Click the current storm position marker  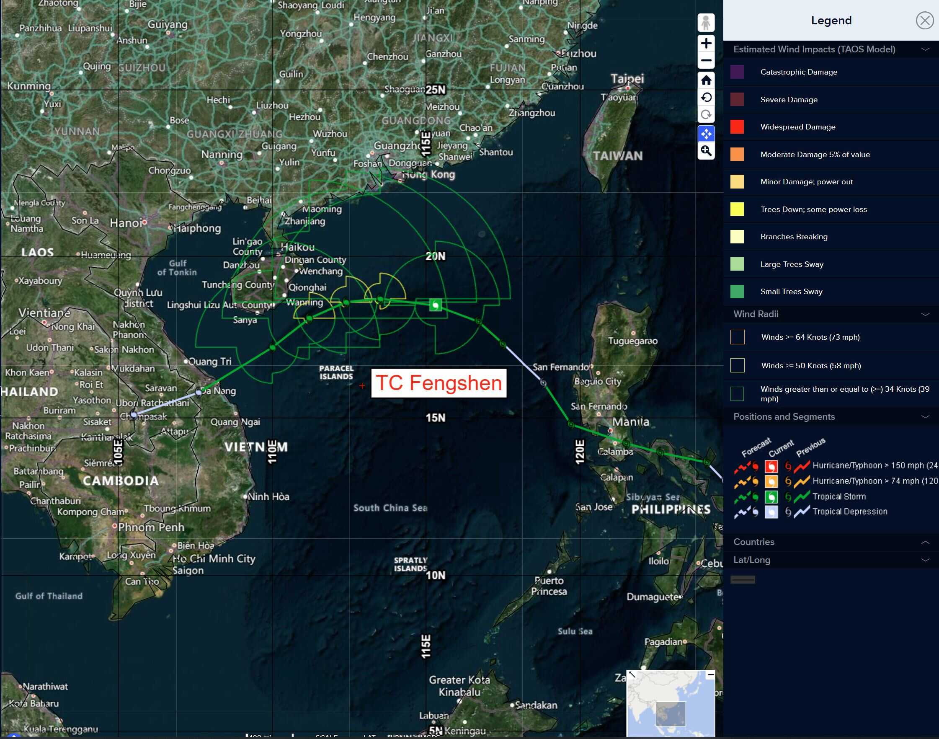436,305
